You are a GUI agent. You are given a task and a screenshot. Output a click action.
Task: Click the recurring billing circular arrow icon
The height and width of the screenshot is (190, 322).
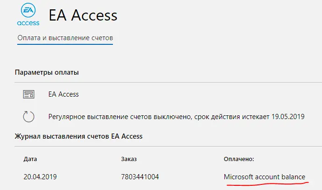(x=28, y=116)
